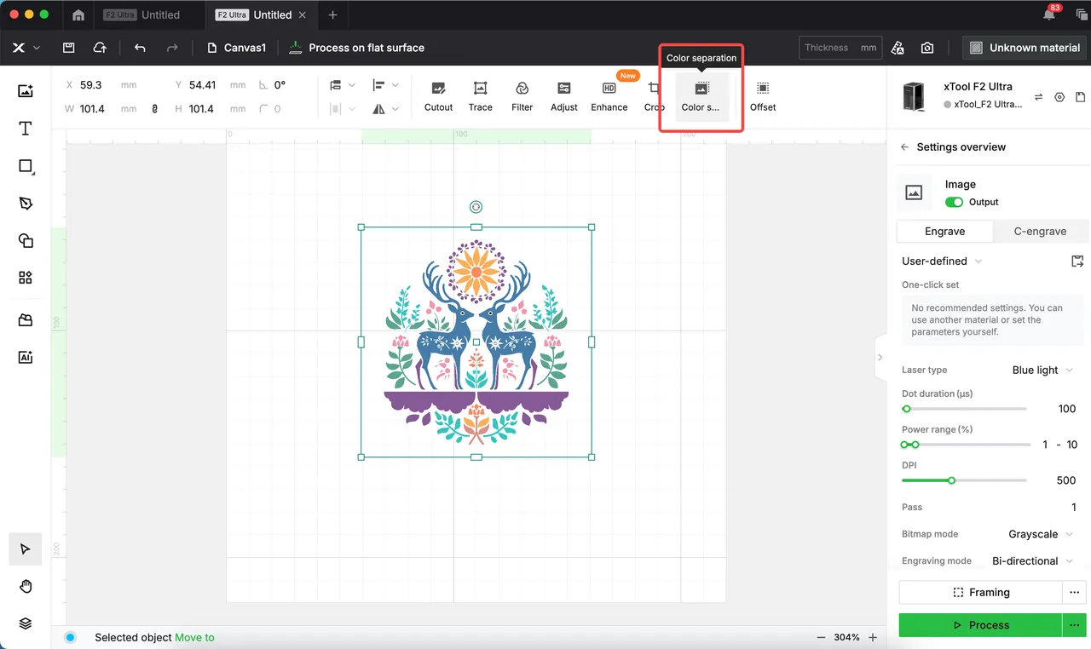1091x649 pixels.
Task: Click the zoom in plus button
Action: [x=873, y=637]
